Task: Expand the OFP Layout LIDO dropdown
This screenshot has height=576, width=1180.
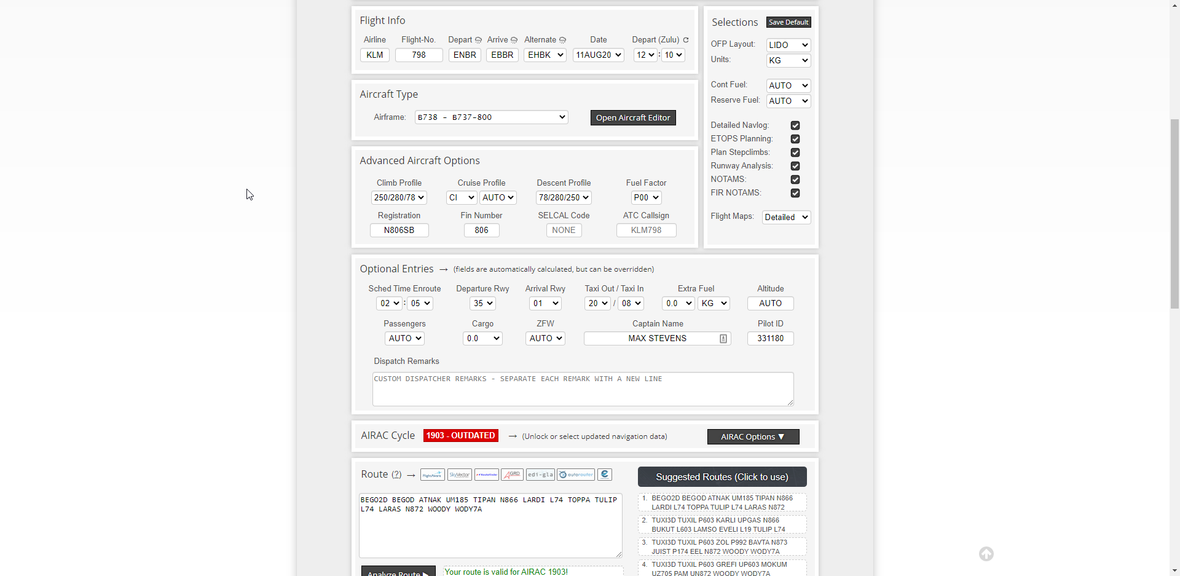Action: pos(788,45)
